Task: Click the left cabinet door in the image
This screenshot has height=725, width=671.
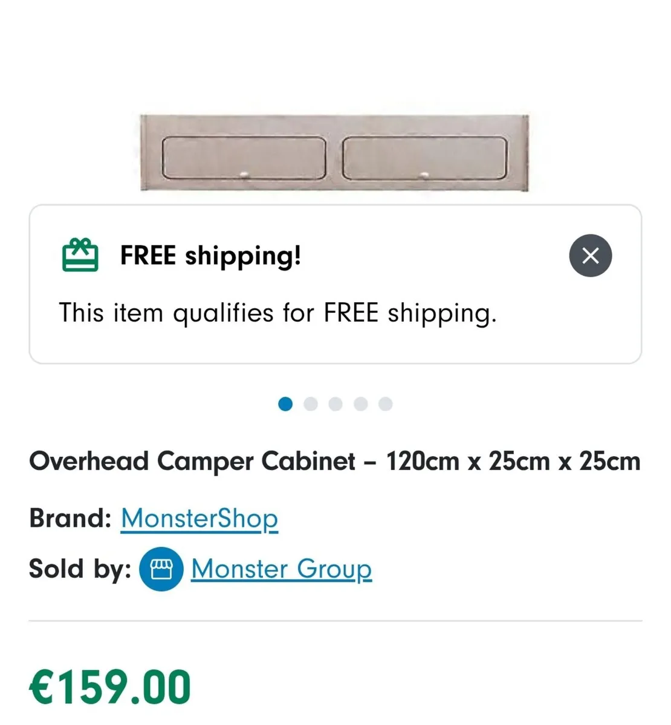Action: point(244,158)
